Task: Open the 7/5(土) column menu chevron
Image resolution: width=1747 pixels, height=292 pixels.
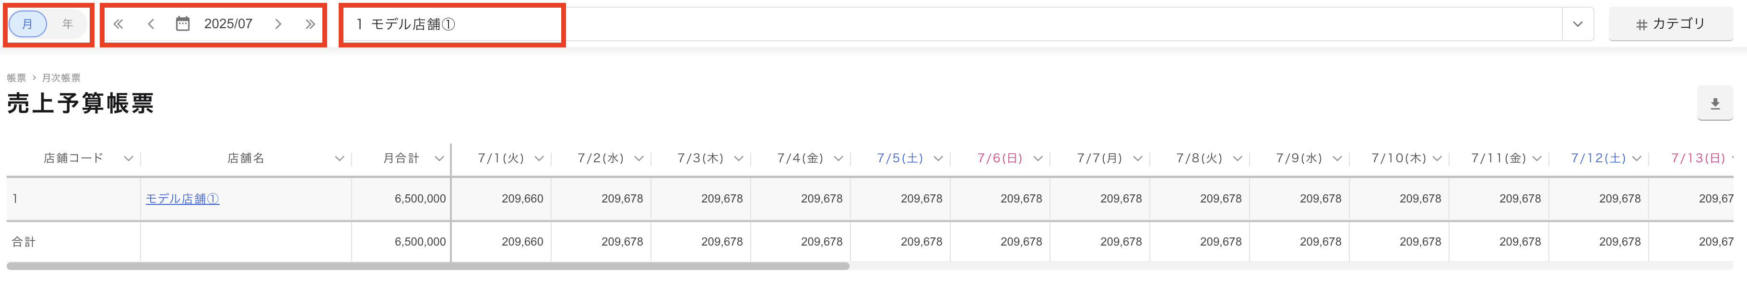Action: (938, 158)
